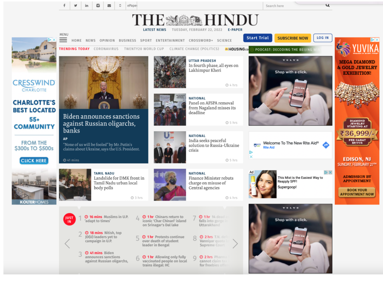The height and width of the screenshot is (286, 383).
Task: Open DMK landslide Tamil Nadu story
Action: [119, 183]
